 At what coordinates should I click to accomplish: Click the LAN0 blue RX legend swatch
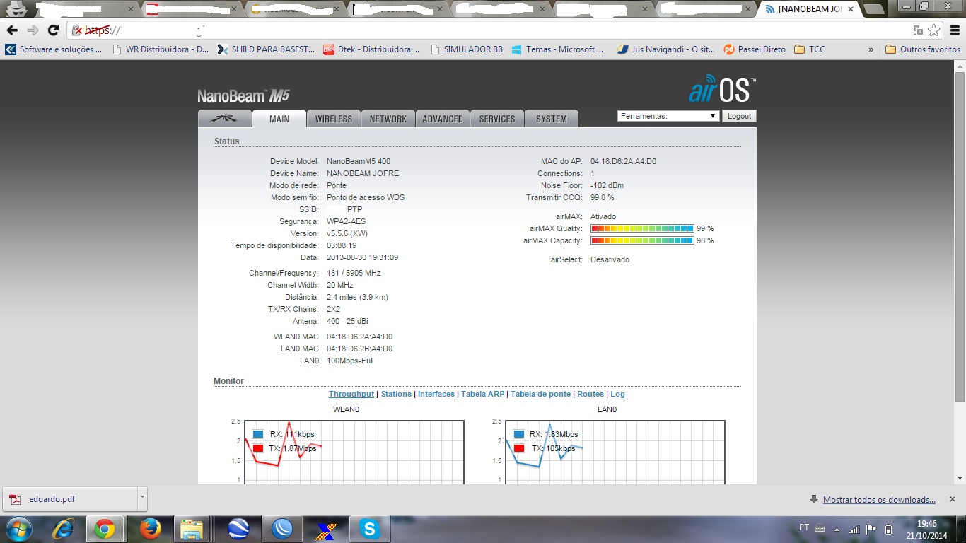pyautogui.click(x=519, y=434)
